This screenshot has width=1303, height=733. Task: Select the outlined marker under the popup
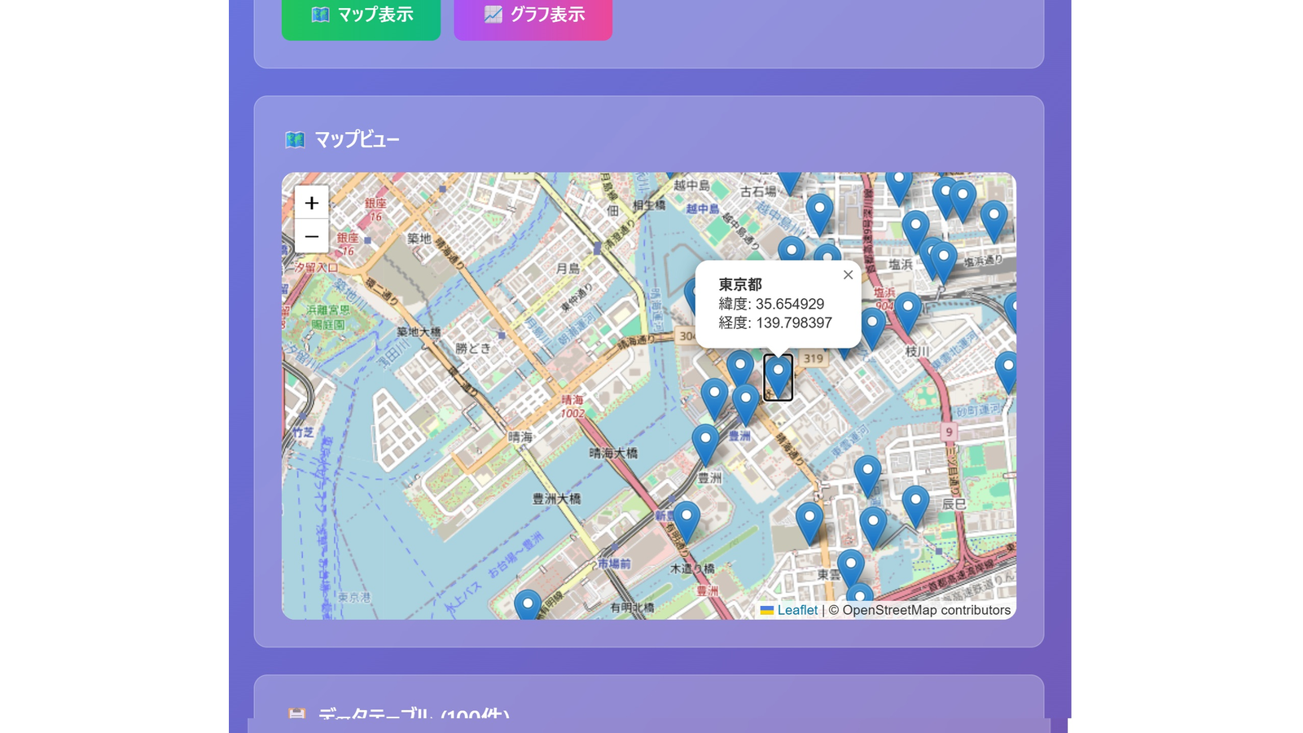click(778, 377)
